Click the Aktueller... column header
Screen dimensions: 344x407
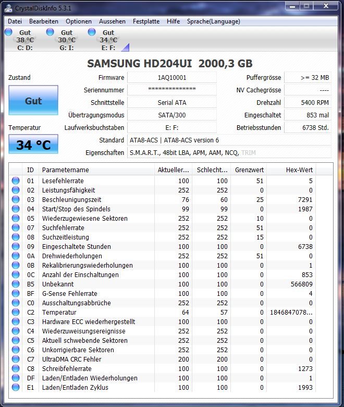173,170
